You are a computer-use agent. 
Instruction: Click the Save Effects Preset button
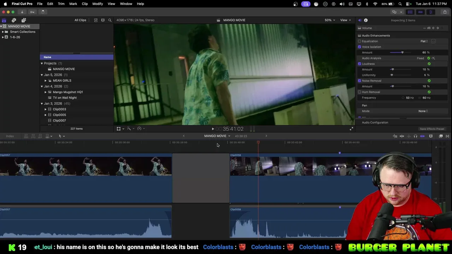[x=432, y=129]
